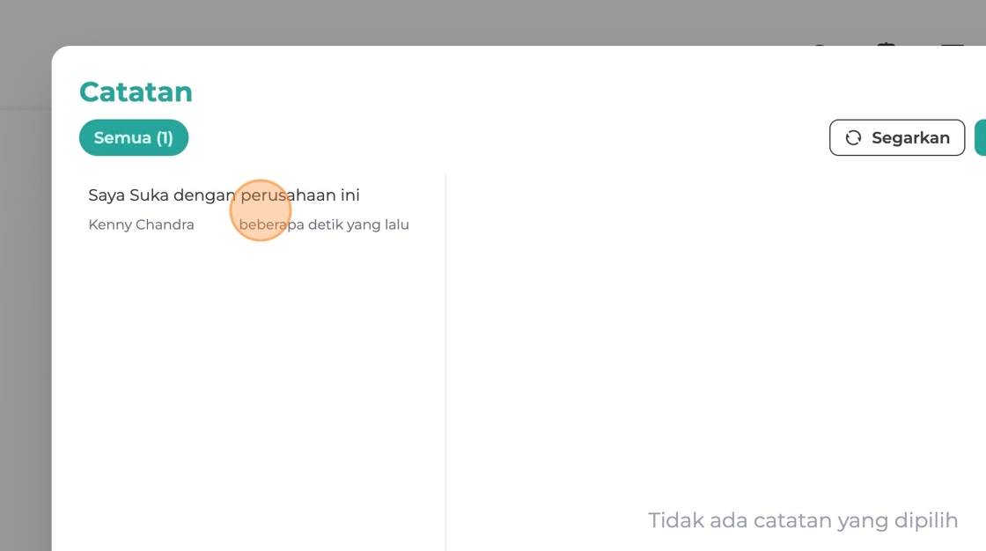Click the circular refresh arrows icon
The image size is (986, 551).
point(853,137)
